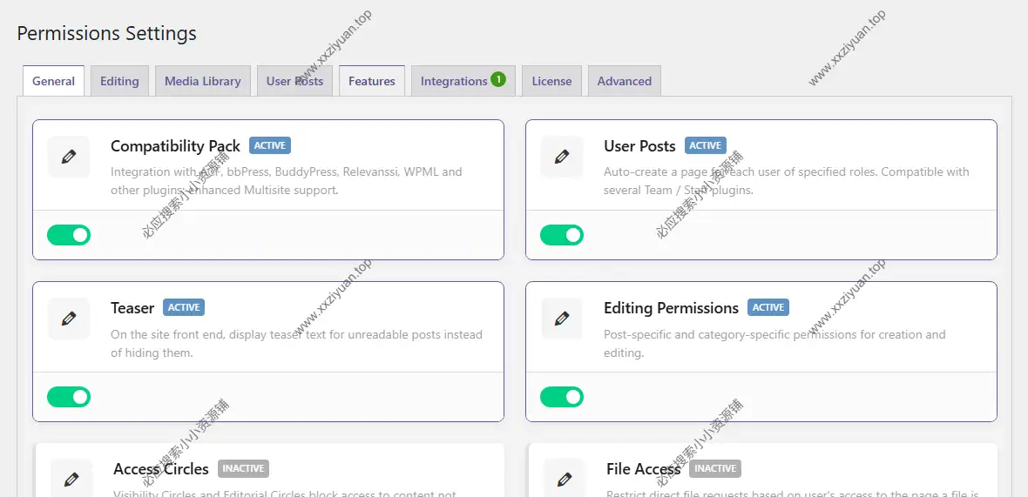Viewport: 1028px width, 497px height.
Task: Disable the Compatibility Pack toggle
Action: 69,235
